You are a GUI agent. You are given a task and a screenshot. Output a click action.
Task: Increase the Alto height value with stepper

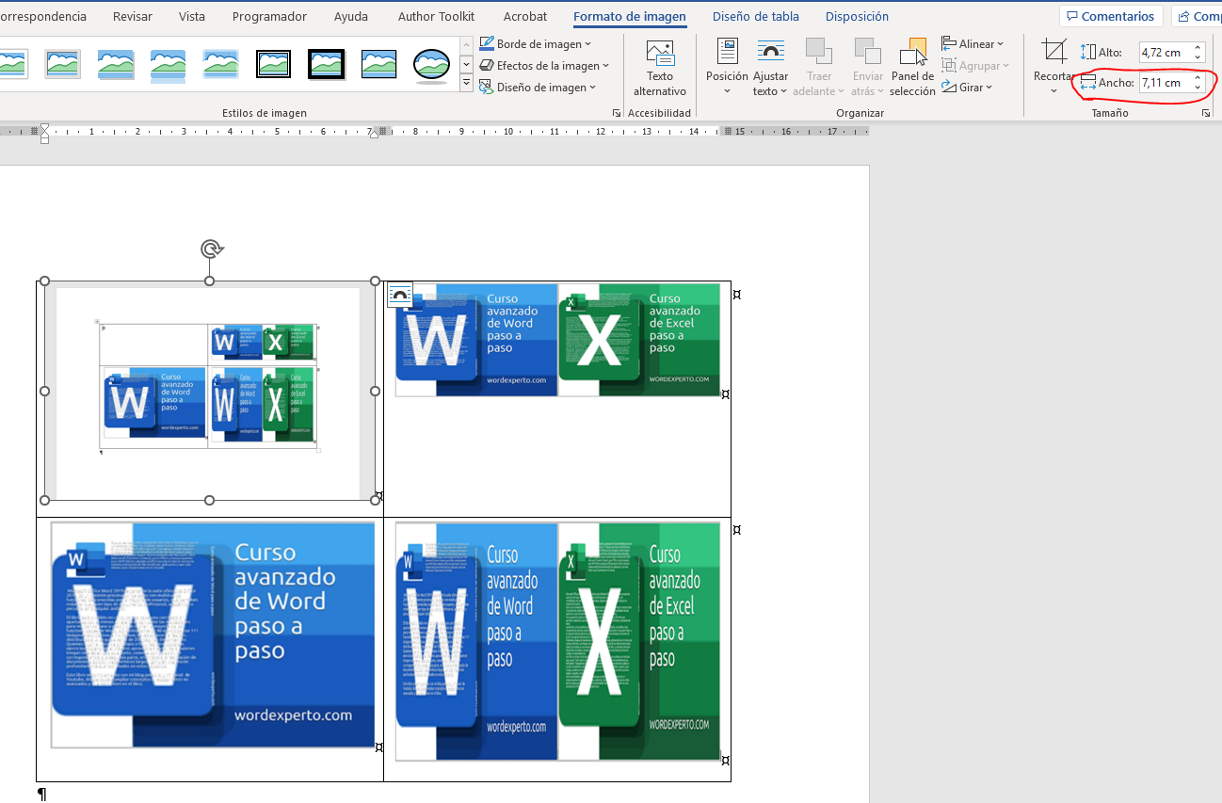pos(1198,48)
